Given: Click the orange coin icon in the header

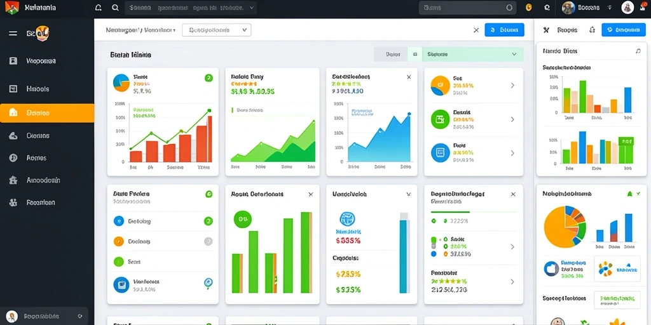Looking at the screenshot, I should [528, 8].
